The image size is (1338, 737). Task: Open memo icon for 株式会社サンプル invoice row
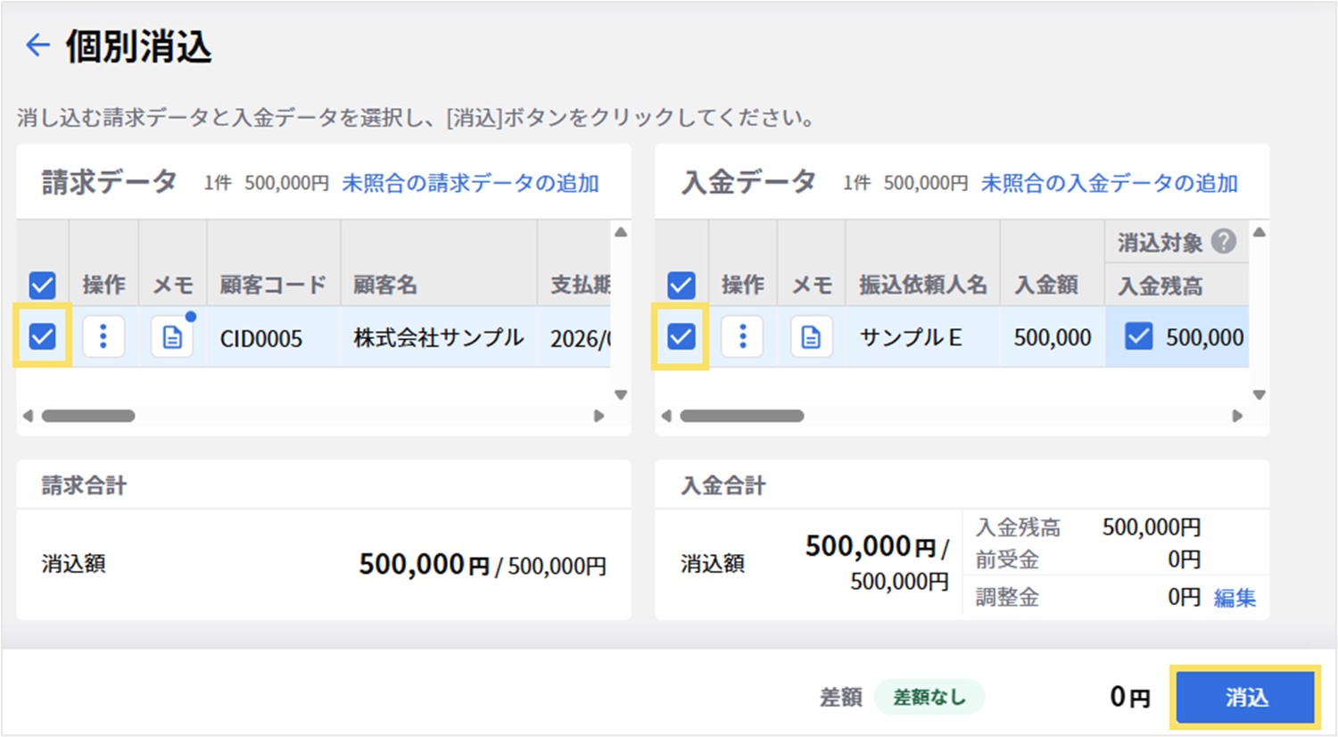tap(172, 336)
